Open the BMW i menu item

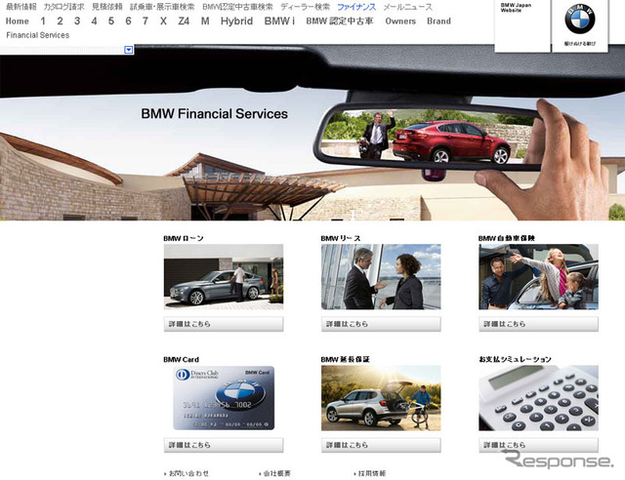coord(279,21)
